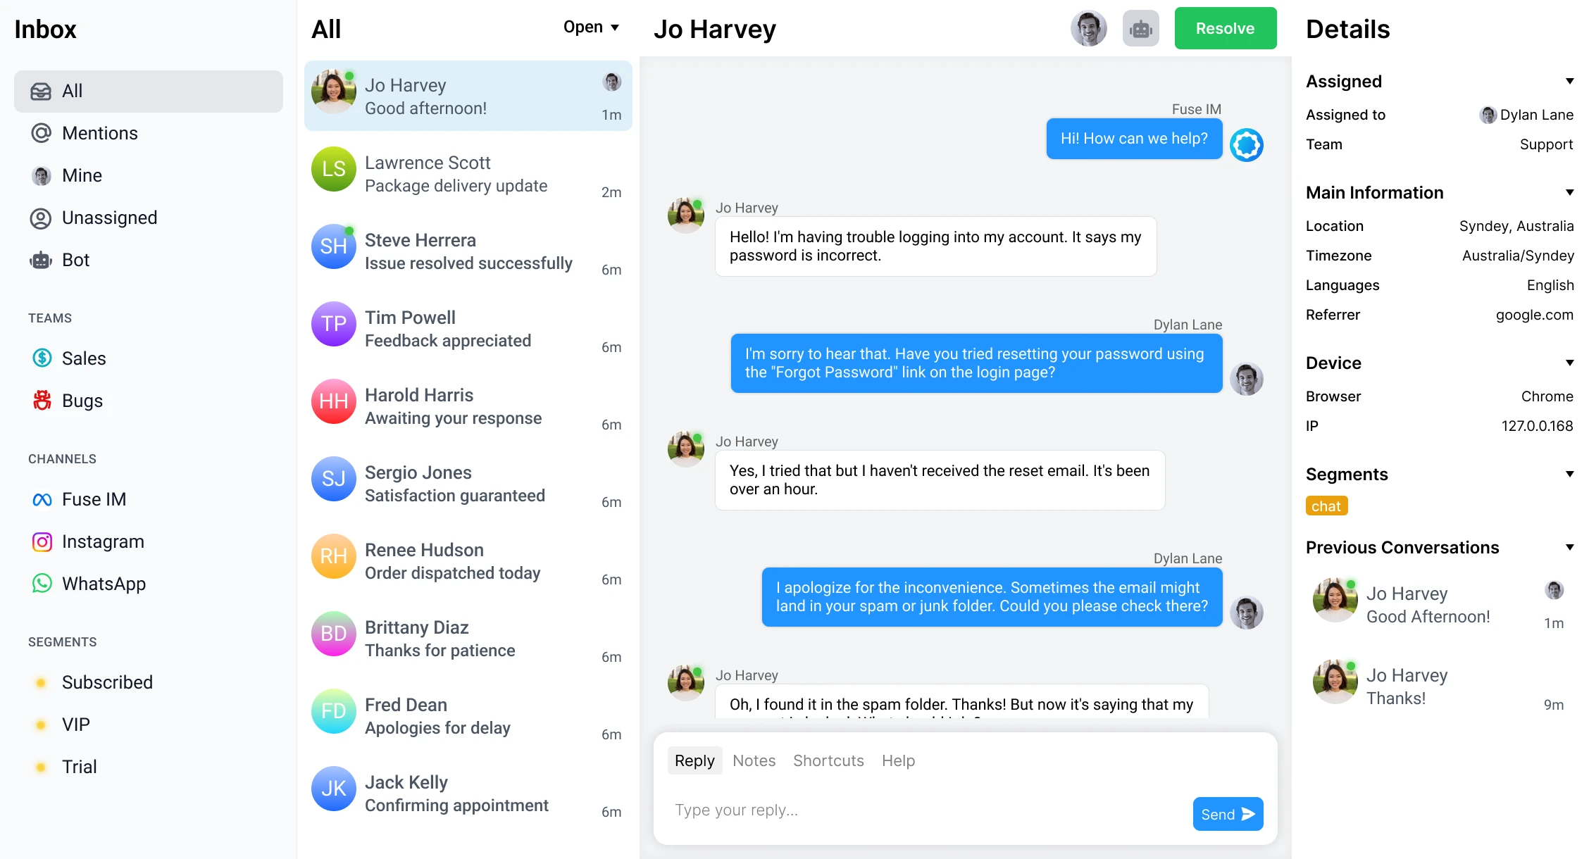Select the Unassigned inbox filter
The image size is (1589, 859).
[110, 218]
